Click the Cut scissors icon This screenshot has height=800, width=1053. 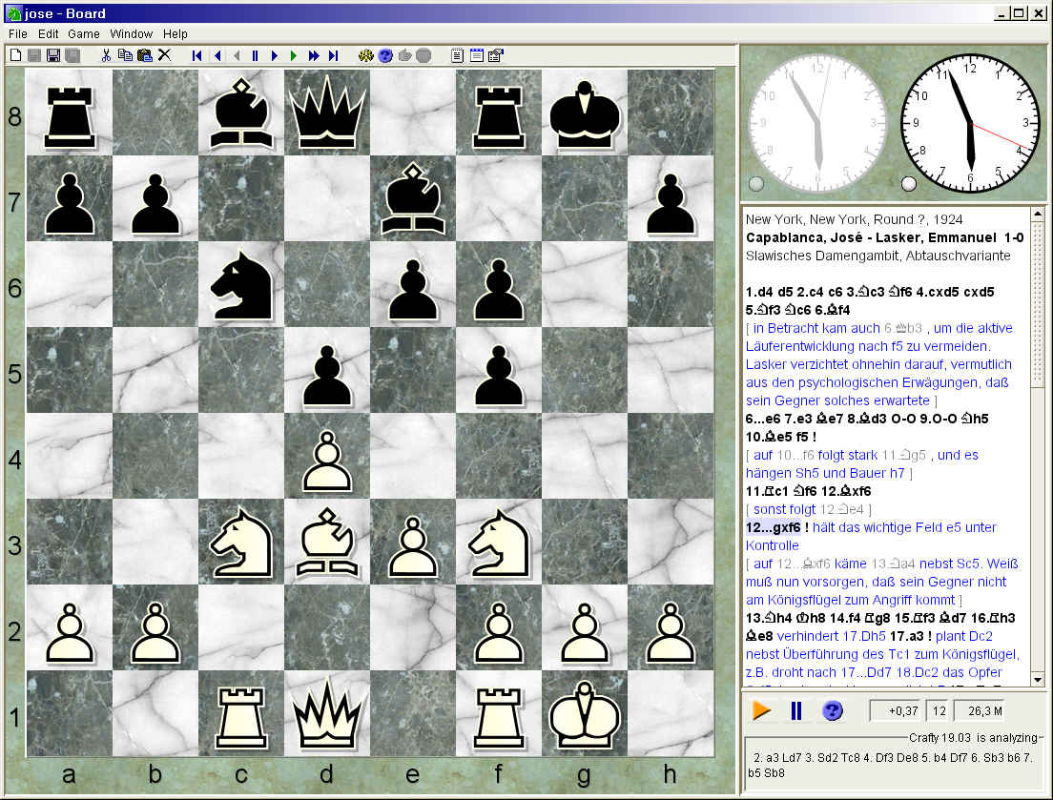107,55
